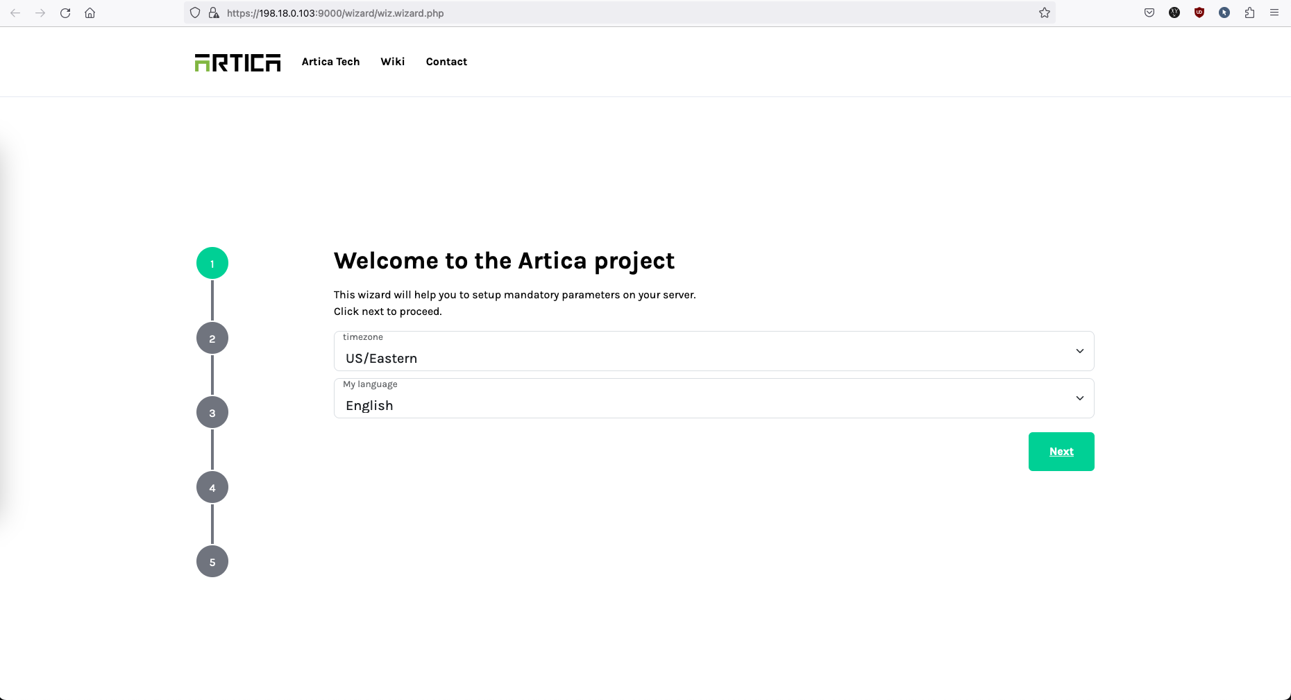Open the Wiki navigation link
Screen dimensions: 1291x700
392,62
